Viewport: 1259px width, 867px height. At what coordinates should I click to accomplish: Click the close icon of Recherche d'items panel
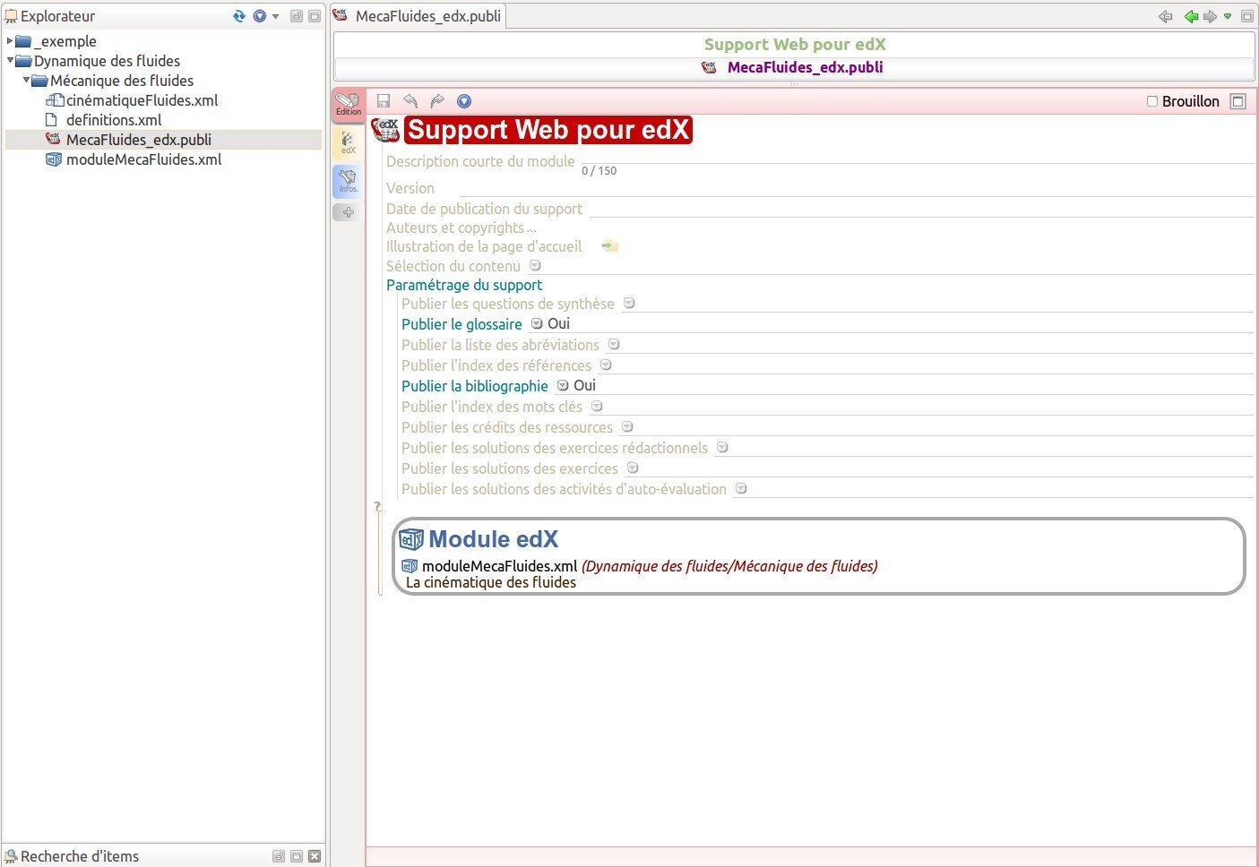pyautogui.click(x=315, y=856)
